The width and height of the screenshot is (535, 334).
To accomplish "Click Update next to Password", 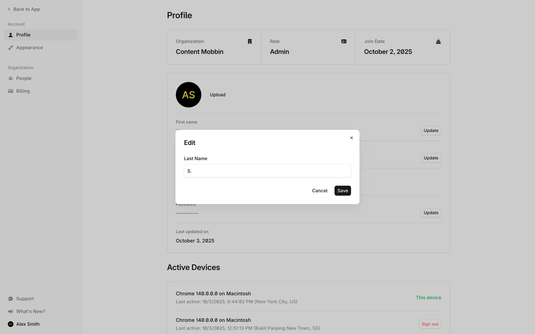I will pyautogui.click(x=431, y=213).
